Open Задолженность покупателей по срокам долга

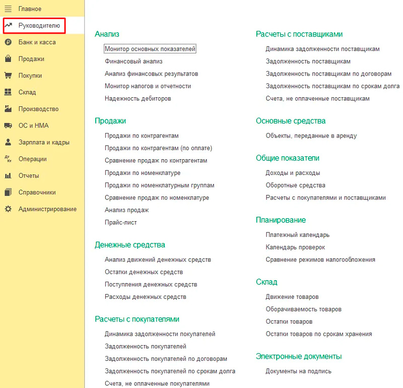tap(170, 371)
